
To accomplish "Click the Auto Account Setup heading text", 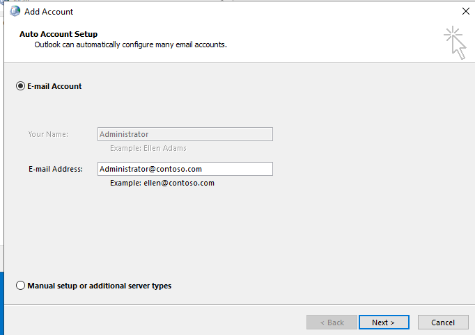I will pos(59,34).
